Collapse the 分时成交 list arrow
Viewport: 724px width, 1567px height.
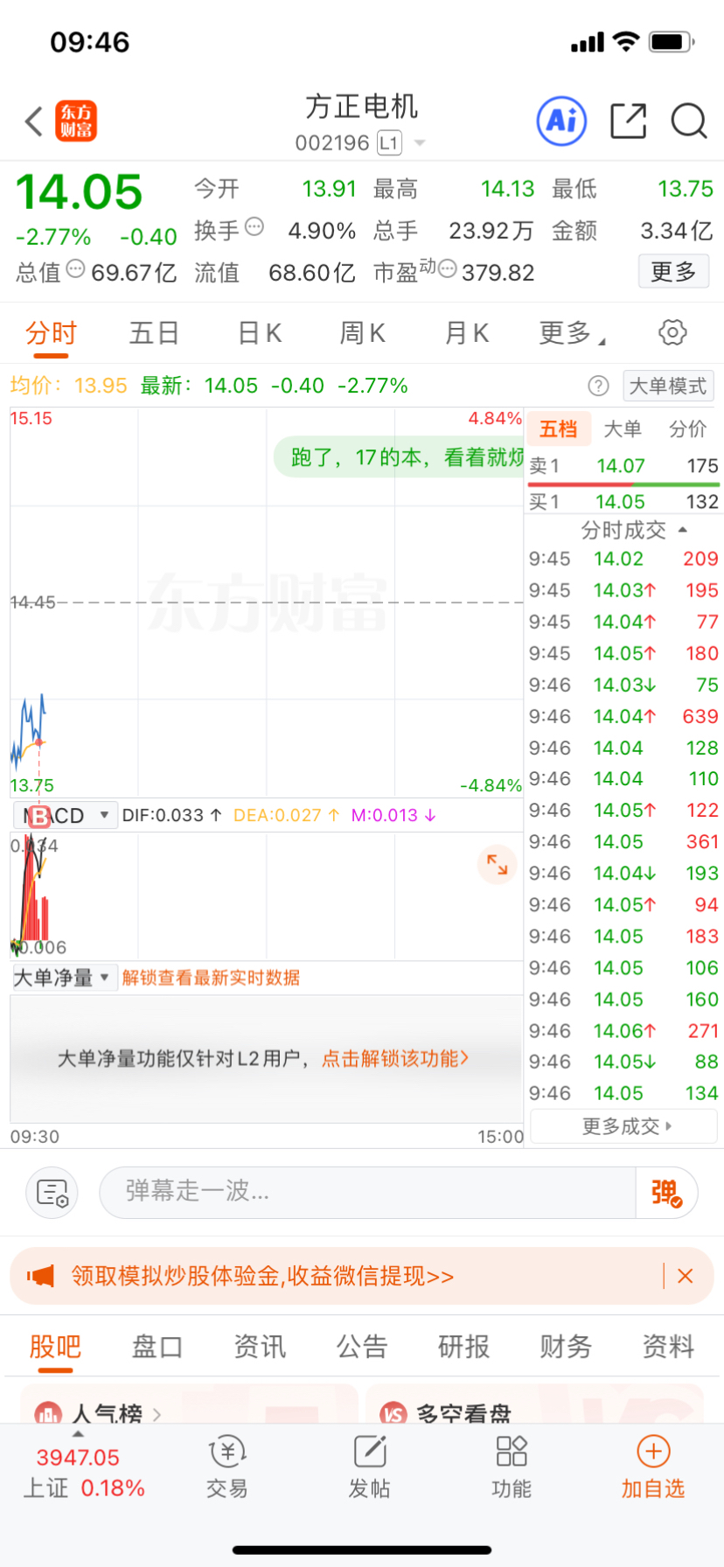pyautogui.click(x=683, y=530)
